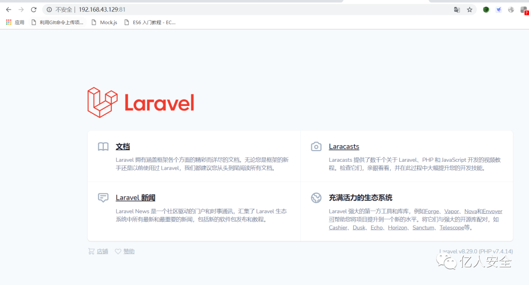Click the 充满活力的生态系统 heading
This screenshot has width=529, height=285.
[x=361, y=198]
